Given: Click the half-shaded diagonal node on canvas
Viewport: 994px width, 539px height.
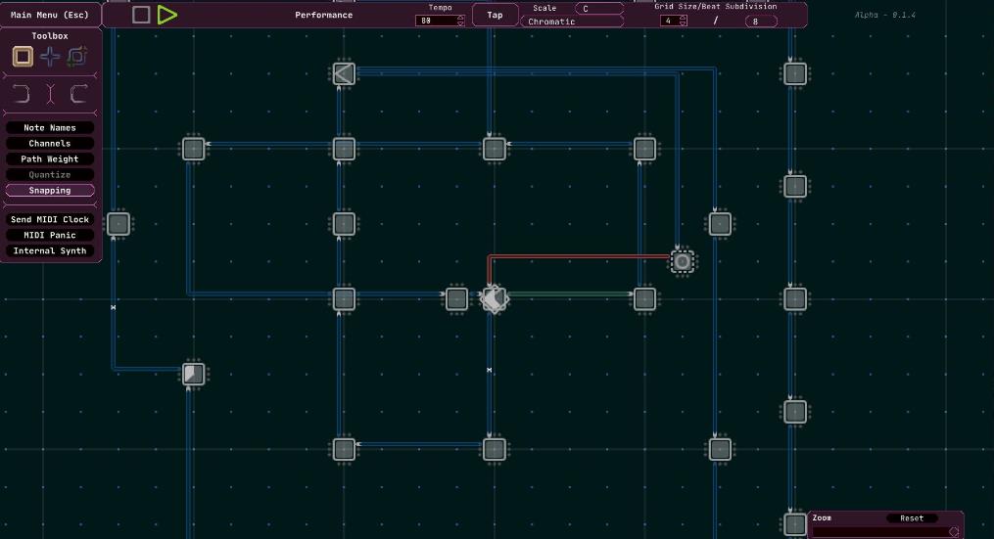Looking at the screenshot, I should tap(194, 374).
